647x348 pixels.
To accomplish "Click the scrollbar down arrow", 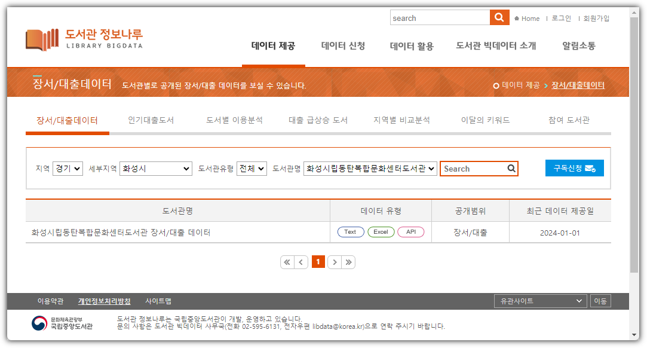I will (634, 335).
